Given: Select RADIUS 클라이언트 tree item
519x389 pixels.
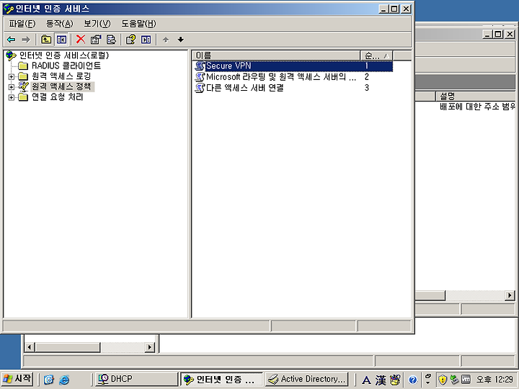Looking at the screenshot, I should [66, 66].
